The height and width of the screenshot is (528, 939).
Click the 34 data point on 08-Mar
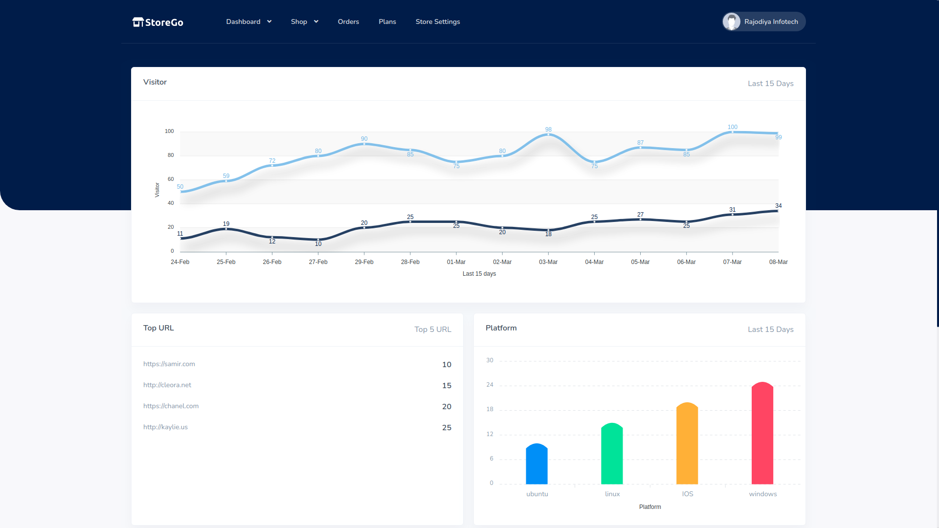(778, 211)
